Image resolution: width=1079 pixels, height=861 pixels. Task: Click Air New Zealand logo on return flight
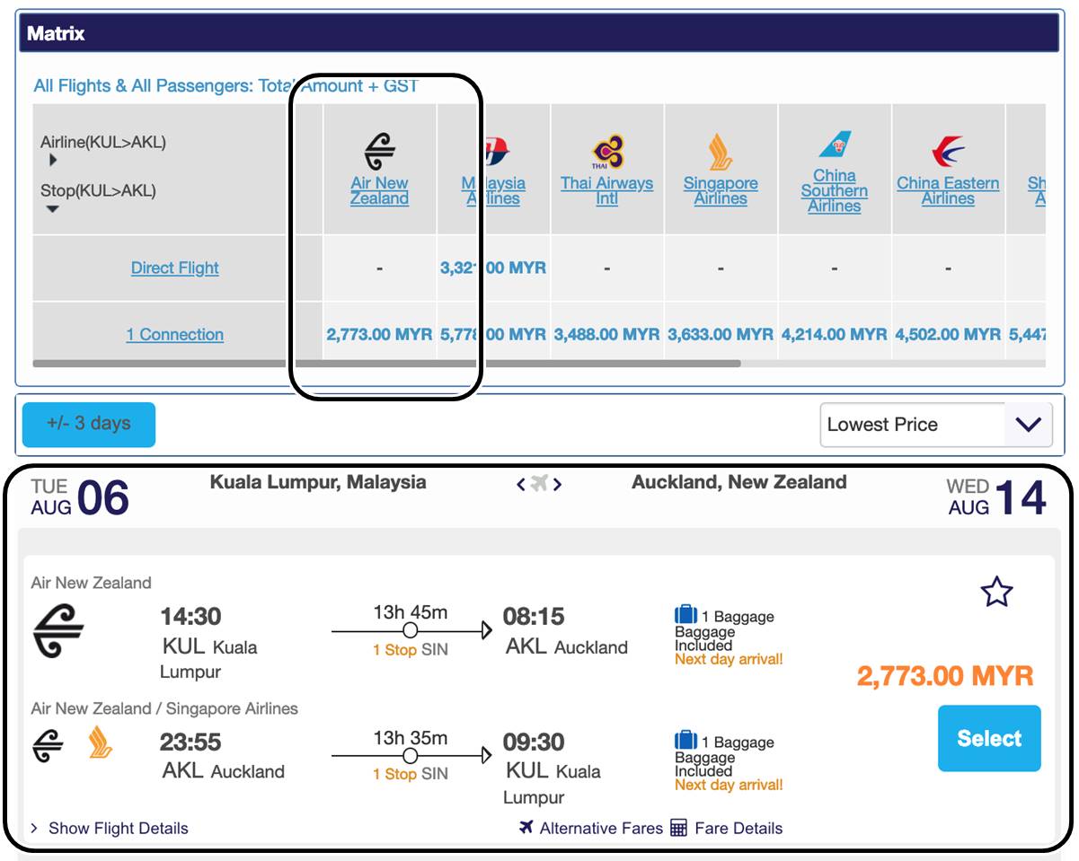tap(49, 746)
